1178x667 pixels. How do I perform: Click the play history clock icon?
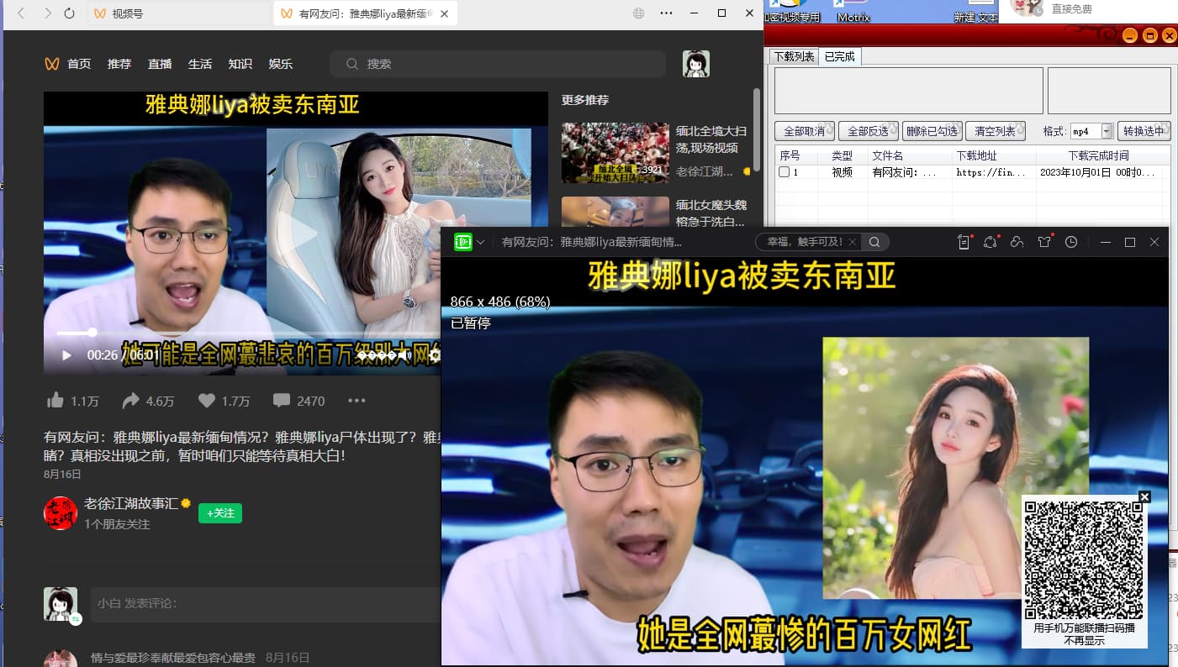tap(1070, 242)
